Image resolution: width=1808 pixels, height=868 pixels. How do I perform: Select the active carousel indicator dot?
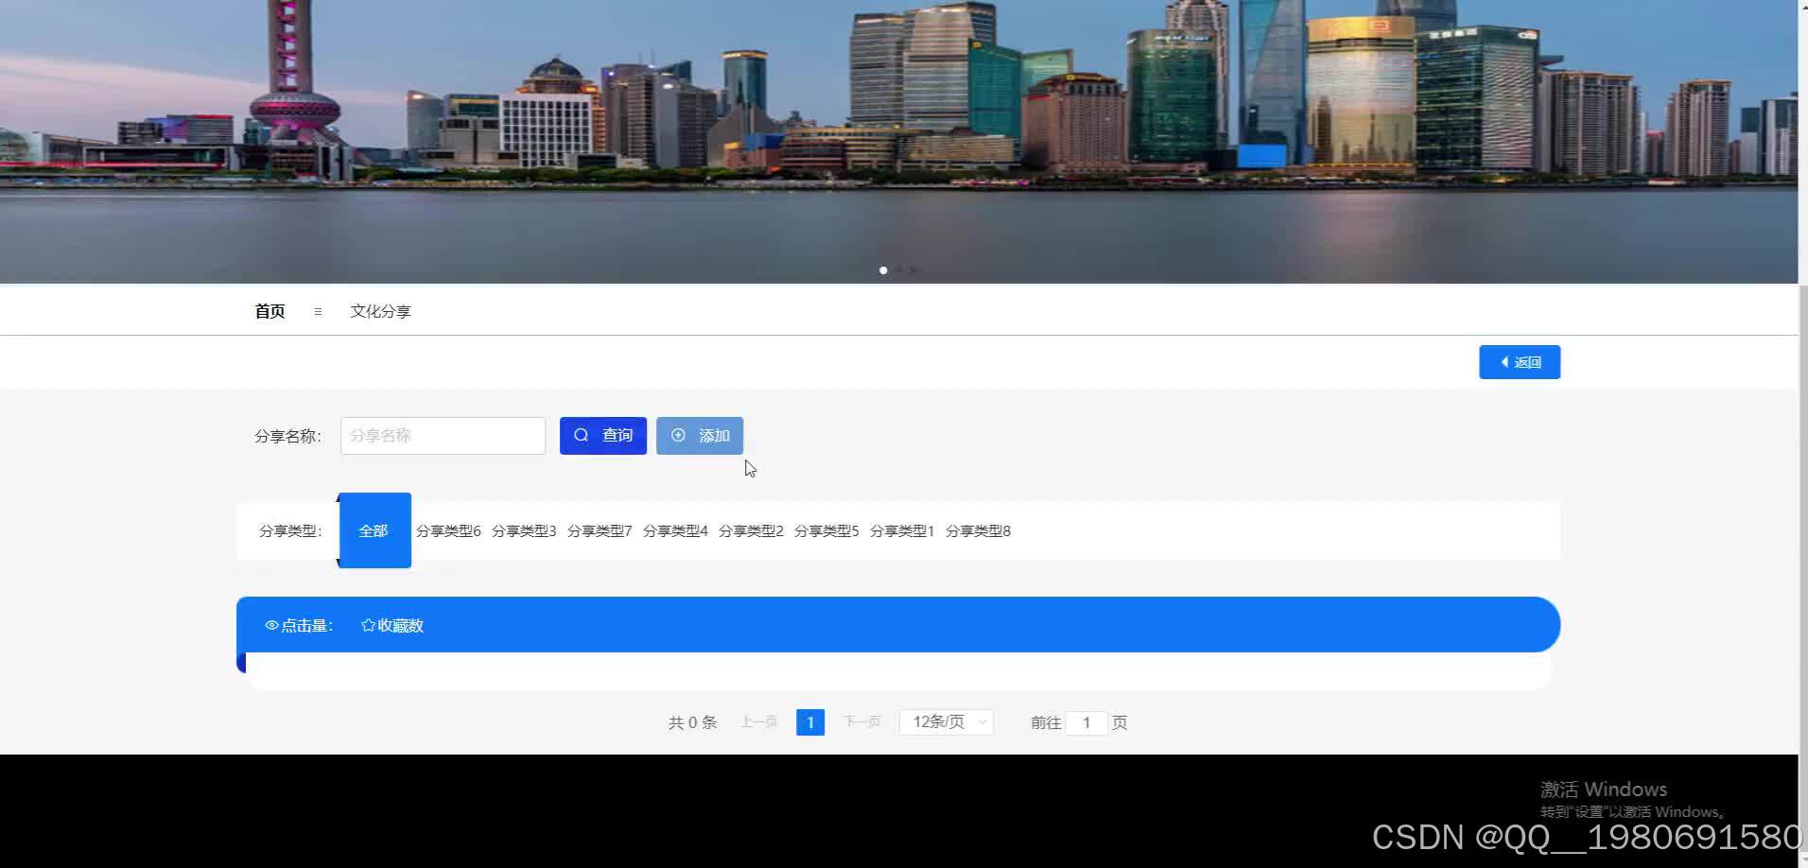coord(883,269)
